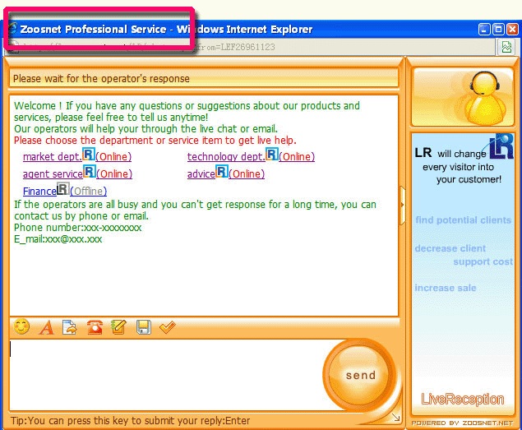Image resolution: width=522 pixels, height=430 pixels.
Task: Click Online status next to agent service
Action: [x=114, y=173]
